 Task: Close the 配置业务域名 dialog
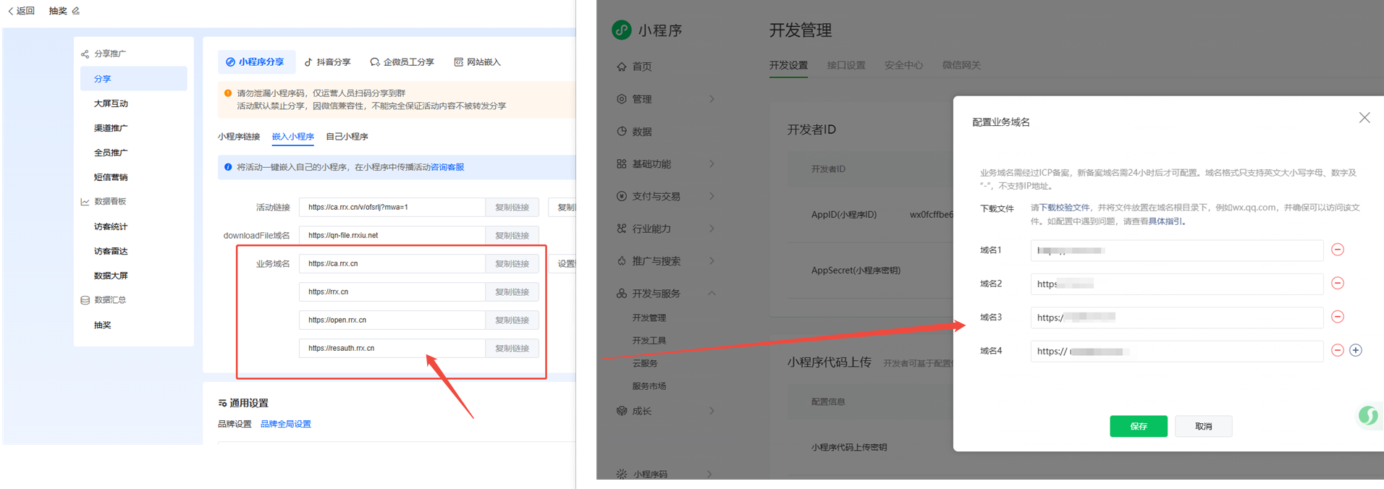1364,118
